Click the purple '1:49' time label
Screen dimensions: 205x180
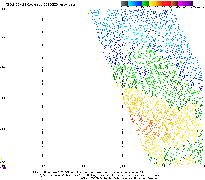click(x=122, y=168)
